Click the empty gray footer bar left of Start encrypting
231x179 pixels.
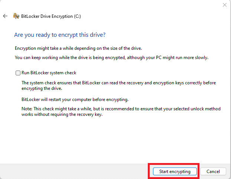coord(74,172)
